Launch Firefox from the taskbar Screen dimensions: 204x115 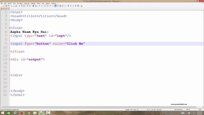22,113
